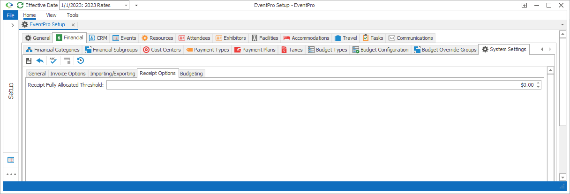Switch to Financial Subgroups tab

tap(112, 50)
